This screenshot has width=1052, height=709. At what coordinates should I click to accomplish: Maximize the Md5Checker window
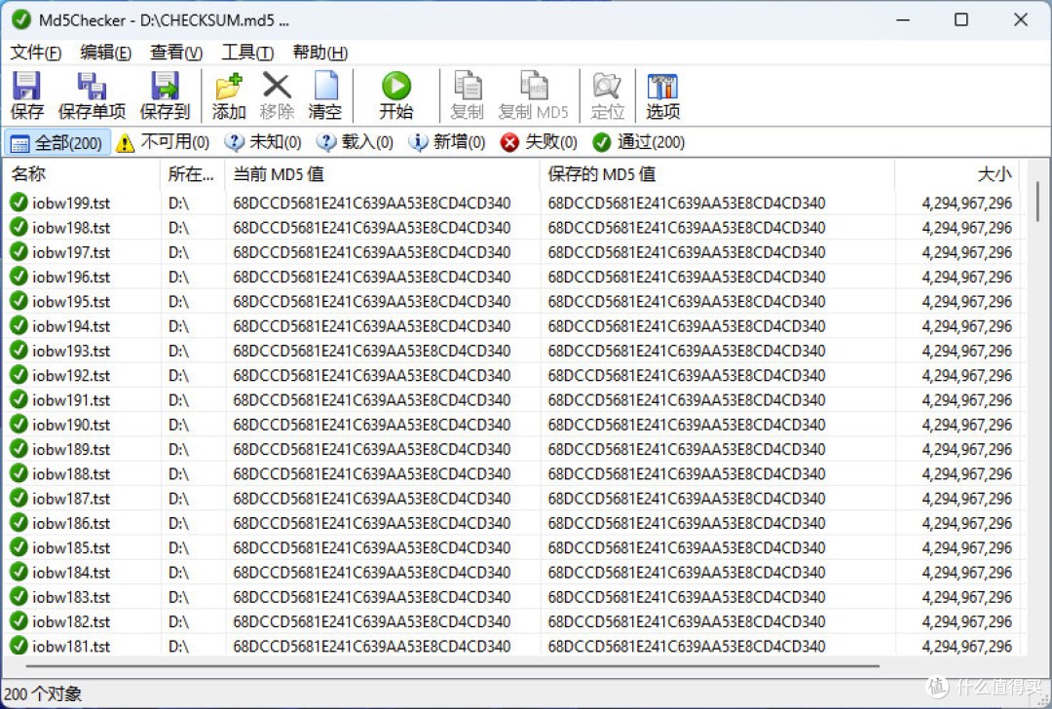point(960,19)
